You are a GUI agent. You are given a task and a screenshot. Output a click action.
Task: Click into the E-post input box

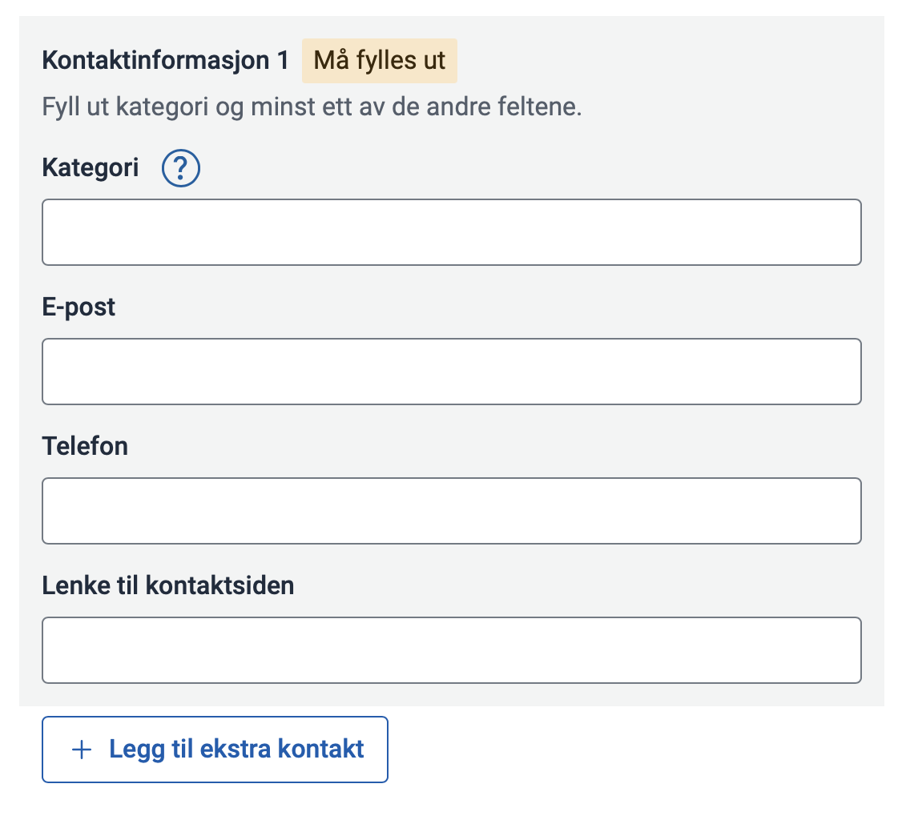click(x=451, y=372)
